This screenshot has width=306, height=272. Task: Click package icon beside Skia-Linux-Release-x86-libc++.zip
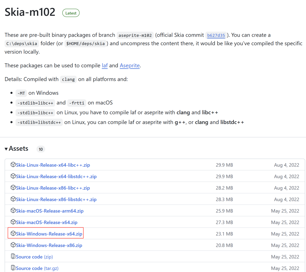point(13,188)
